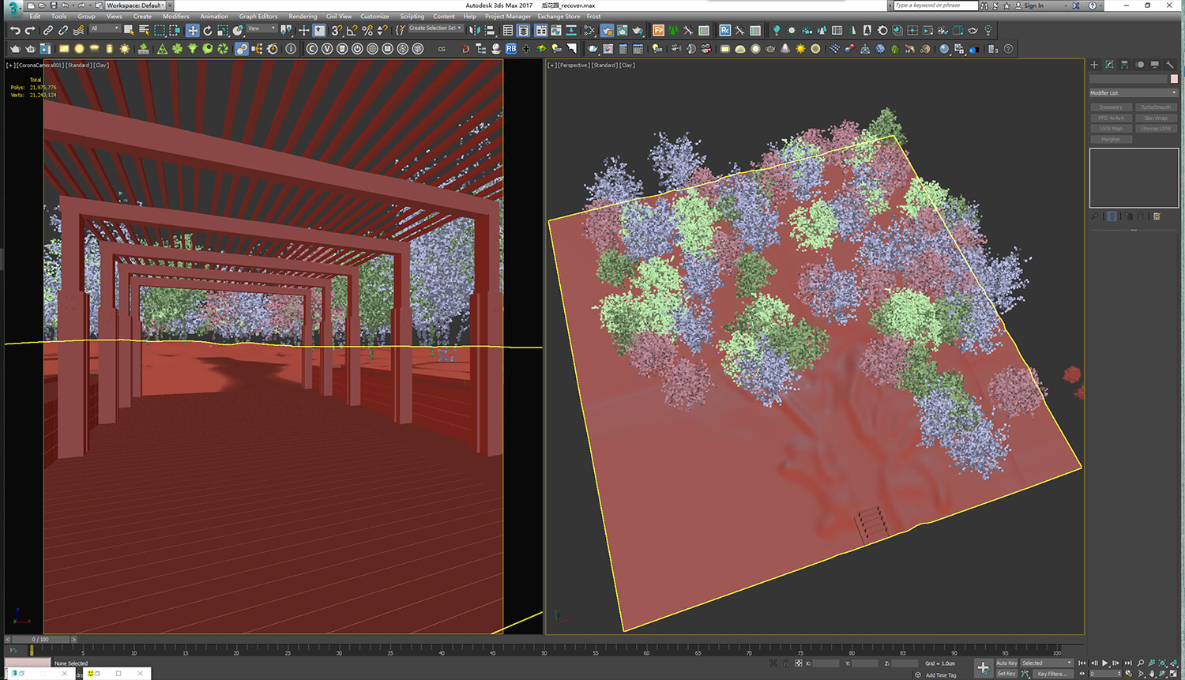Image resolution: width=1185 pixels, height=680 pixels.
Task: Toggle Window/Crossing selection mode
Action: (x=175, y=31)
